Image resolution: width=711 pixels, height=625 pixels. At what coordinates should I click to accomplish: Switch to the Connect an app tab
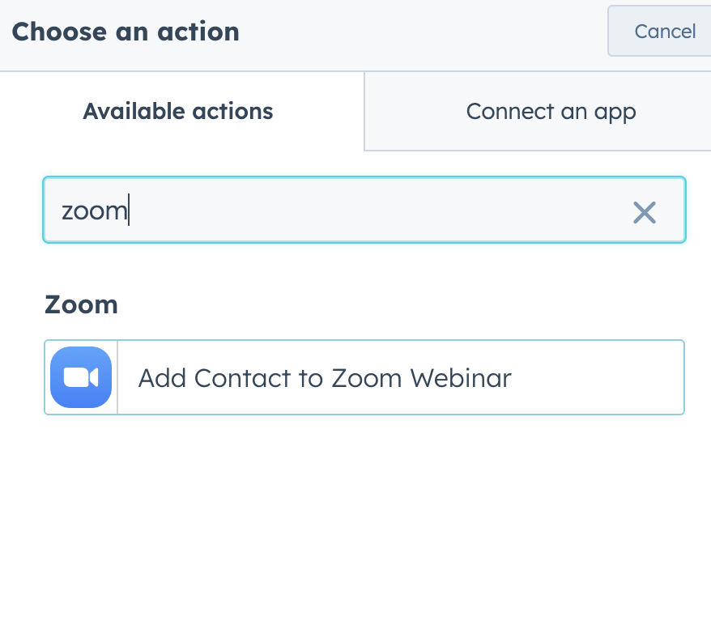coord(551,111)
